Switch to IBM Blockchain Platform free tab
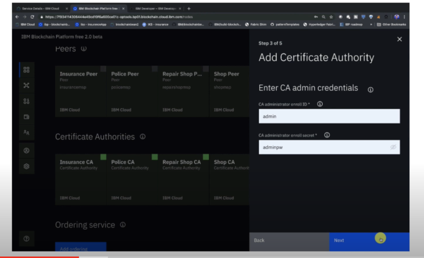The height and width of the screenshot is (258, 424). (99, 9)
